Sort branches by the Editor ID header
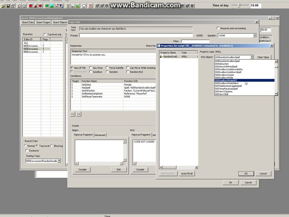Image resolution: width=289 pixels, height=217 pixels. (x=32, y=39)
